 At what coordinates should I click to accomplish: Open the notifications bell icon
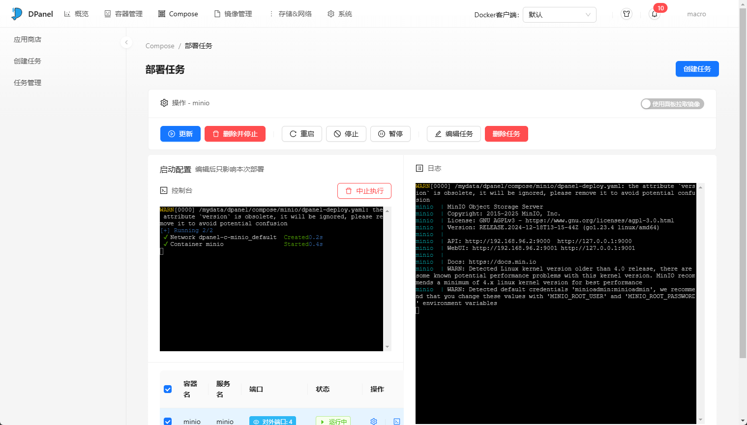[x=654, y=14]
